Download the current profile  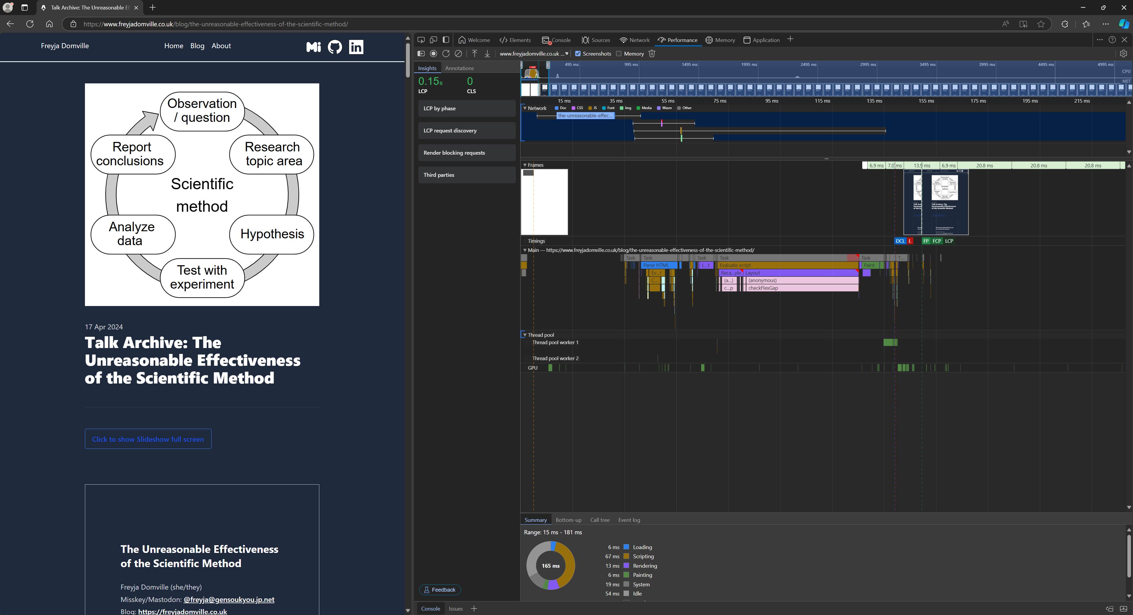(487, 54)
